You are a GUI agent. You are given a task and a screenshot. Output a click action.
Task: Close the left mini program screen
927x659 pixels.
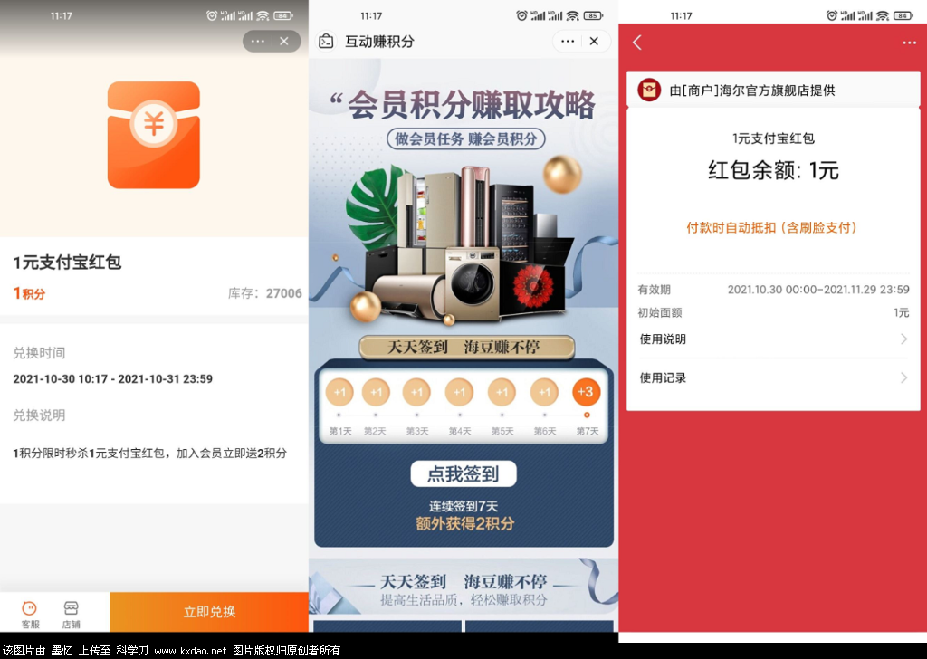tap(284, 41)
